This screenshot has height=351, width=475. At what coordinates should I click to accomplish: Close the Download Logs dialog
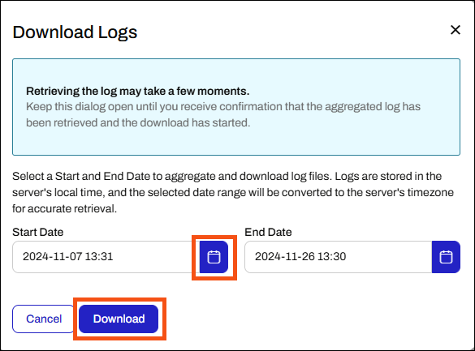click(x=456, y=30)
